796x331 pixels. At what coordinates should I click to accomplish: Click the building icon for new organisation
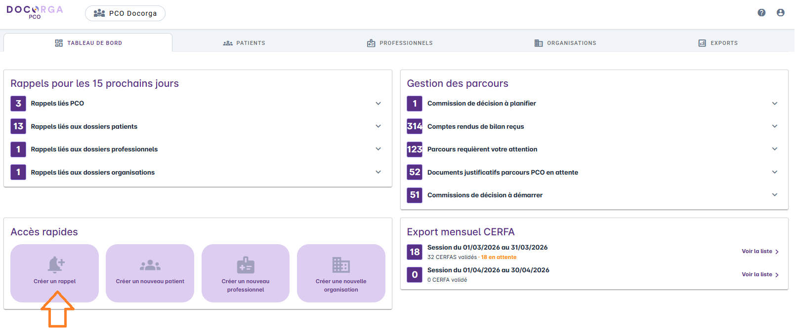[x=341, y=265]
